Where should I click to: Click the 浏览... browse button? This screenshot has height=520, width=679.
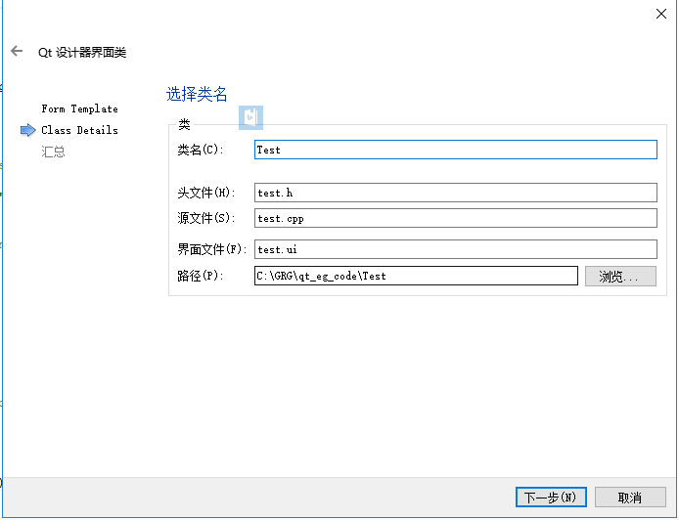tap(620, 276)
